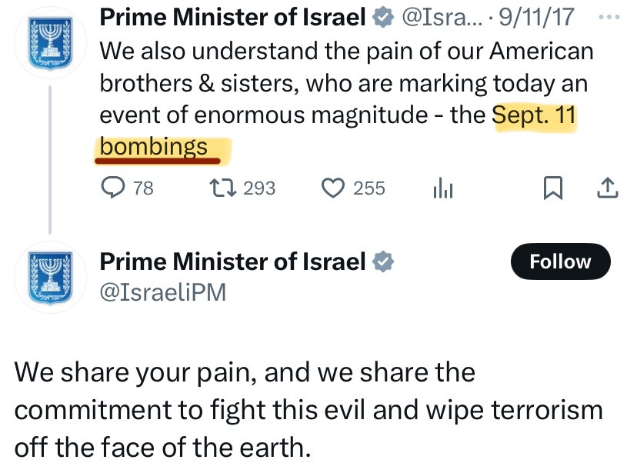Click the underlined word "bombings"
637x473 pixels.
tap(154, 146)
